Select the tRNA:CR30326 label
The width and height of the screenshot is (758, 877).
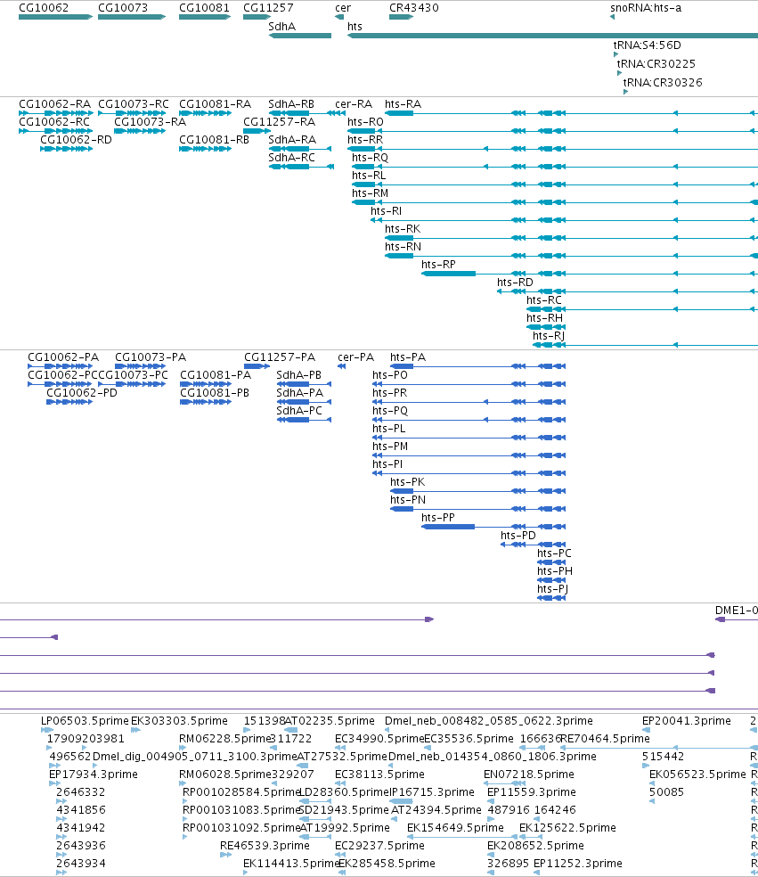[663, 82]
